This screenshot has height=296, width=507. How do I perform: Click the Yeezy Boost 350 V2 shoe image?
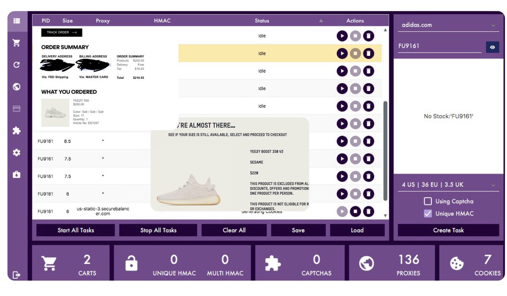tap(188, 190)
